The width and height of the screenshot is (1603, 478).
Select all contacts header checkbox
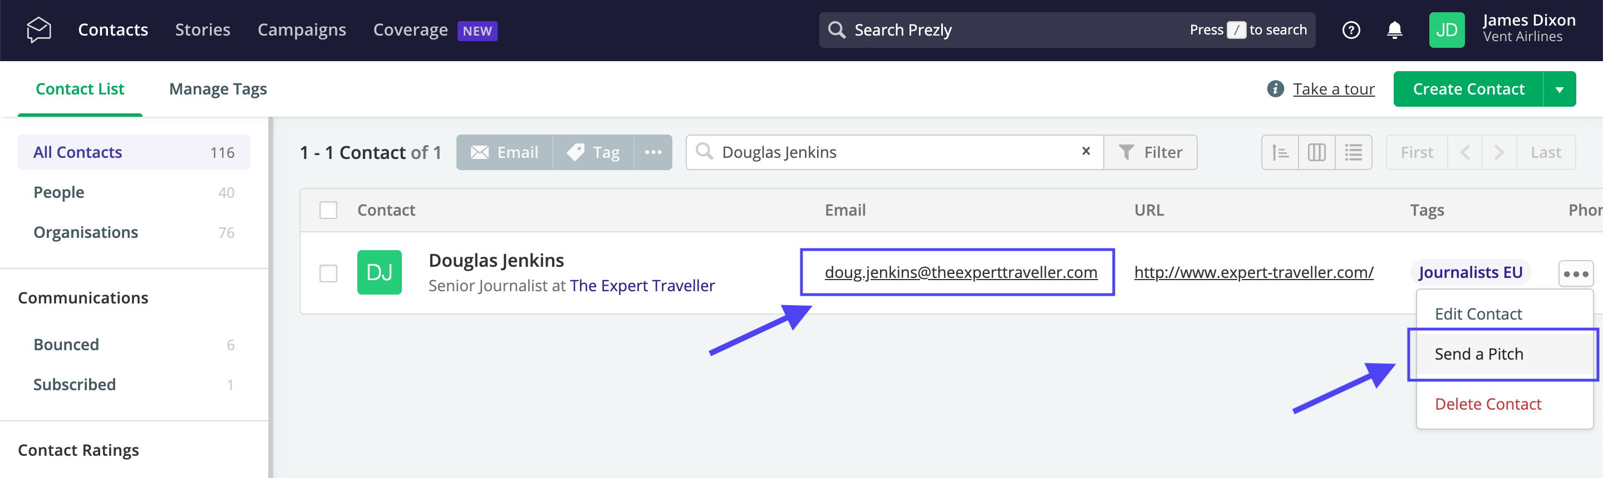pyautogui.click(x=328, y=210)
